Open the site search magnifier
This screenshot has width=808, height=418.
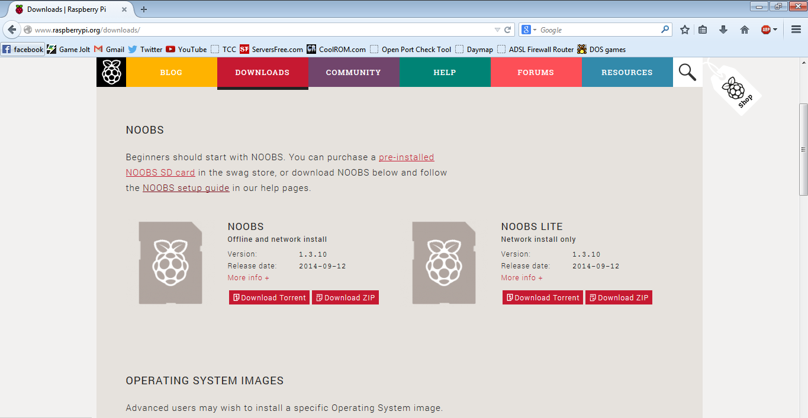coord(687,72)
